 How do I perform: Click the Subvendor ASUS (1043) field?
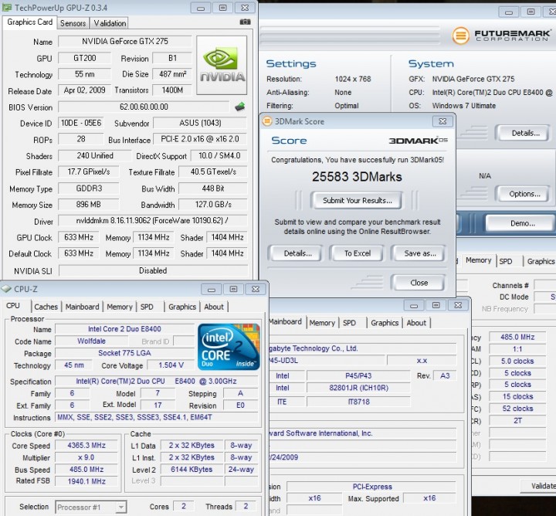tap(200, 123)
